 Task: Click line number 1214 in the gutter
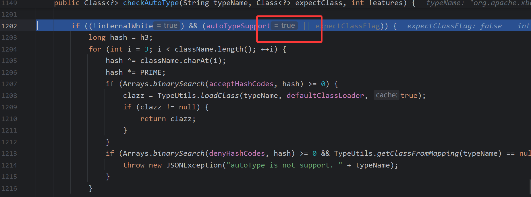click(9, 165)
